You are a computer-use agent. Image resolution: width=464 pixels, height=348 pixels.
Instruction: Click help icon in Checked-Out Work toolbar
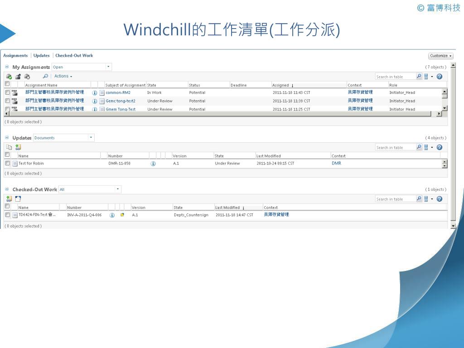(x=440, y=199)
